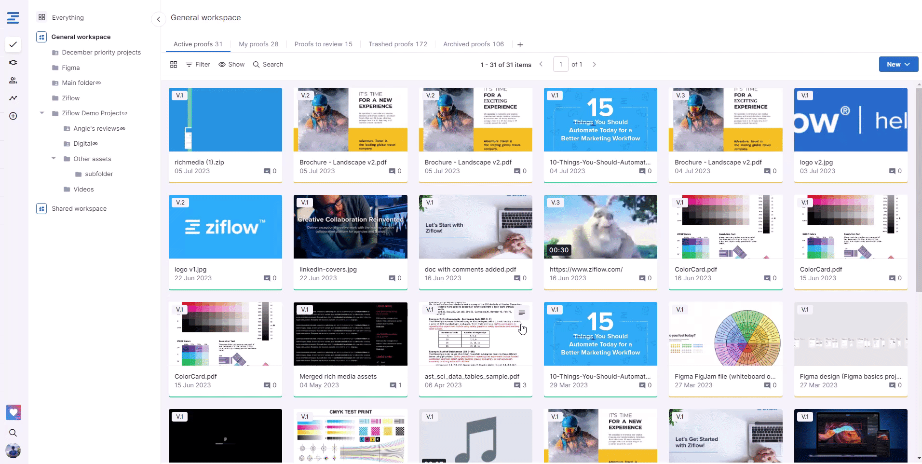Open the people icon in left rail
This screenshot has height=464, width=922.
tap(13, 81)
